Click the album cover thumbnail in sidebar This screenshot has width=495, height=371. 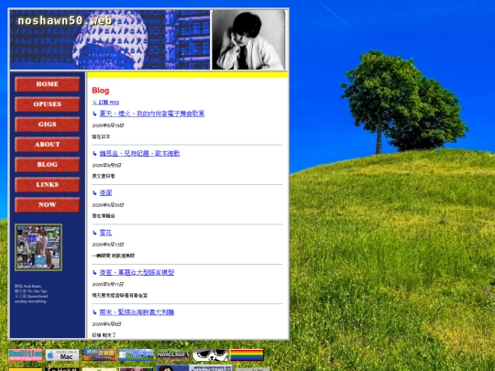point(38,247)
